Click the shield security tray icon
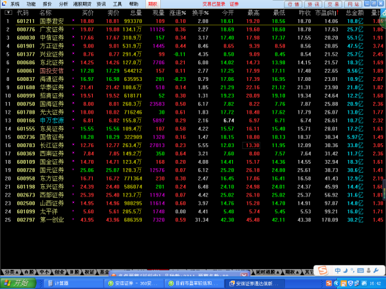Screen dimensions: 386x289 [350, 284]
